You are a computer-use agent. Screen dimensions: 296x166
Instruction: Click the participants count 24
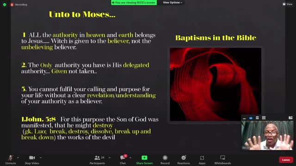(103, 157)
